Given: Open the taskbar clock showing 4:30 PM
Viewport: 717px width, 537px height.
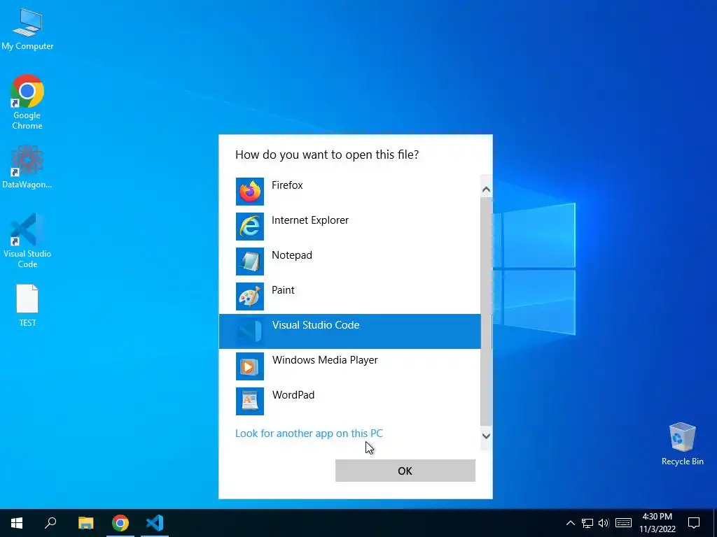Looking at the screenshot, I should tap(657, 523).
